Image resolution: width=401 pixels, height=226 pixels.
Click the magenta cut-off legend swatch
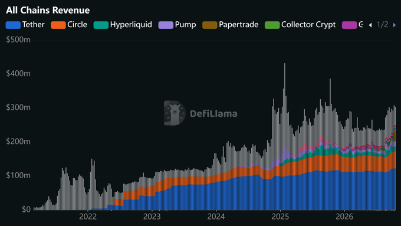(x=349, y=25)
